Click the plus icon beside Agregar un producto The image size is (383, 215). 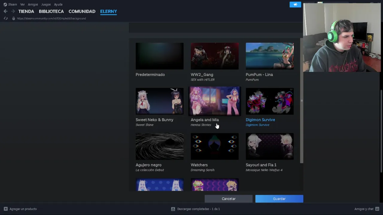pos(5,209)
